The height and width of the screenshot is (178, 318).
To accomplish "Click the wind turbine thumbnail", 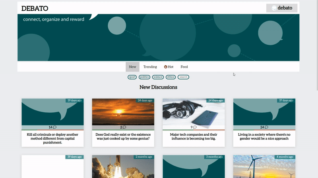I will tap(264, 167).
